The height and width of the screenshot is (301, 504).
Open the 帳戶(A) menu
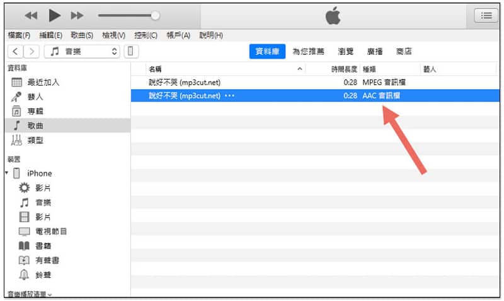(178, 35)
